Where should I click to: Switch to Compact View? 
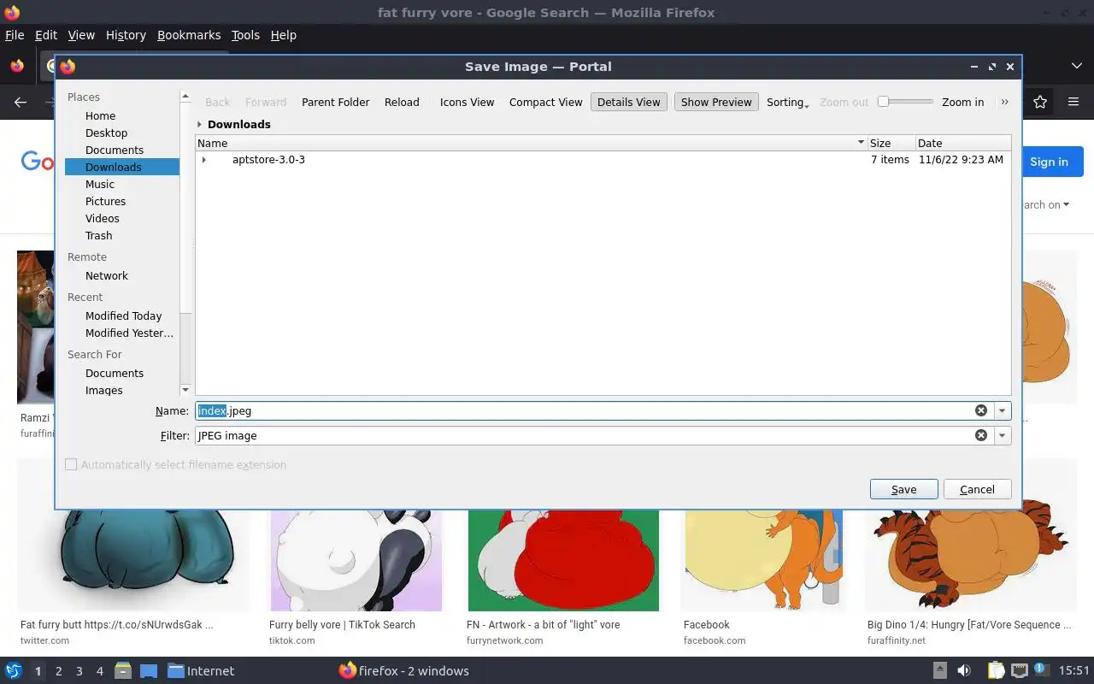[545, 102]
